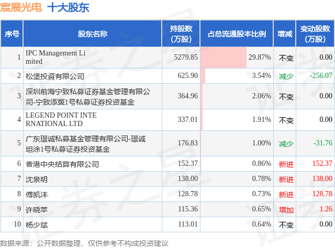
Task: Click the 增减 column header
Action: pyautogui.click(x=285, y=33)
